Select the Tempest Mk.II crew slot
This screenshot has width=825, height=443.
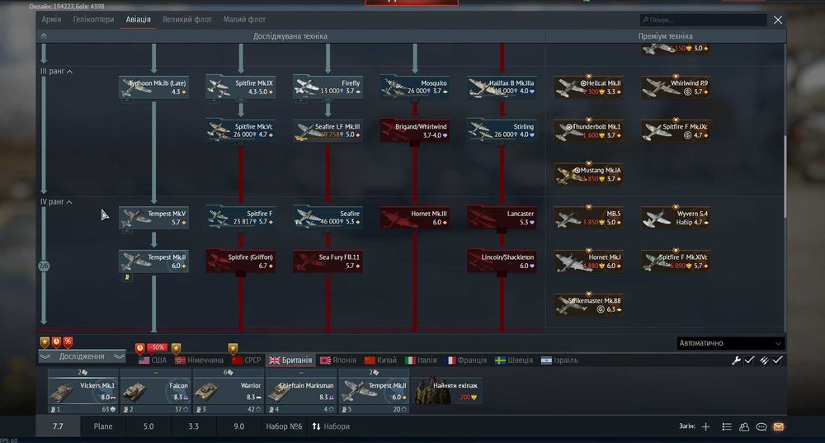[374, 391]
